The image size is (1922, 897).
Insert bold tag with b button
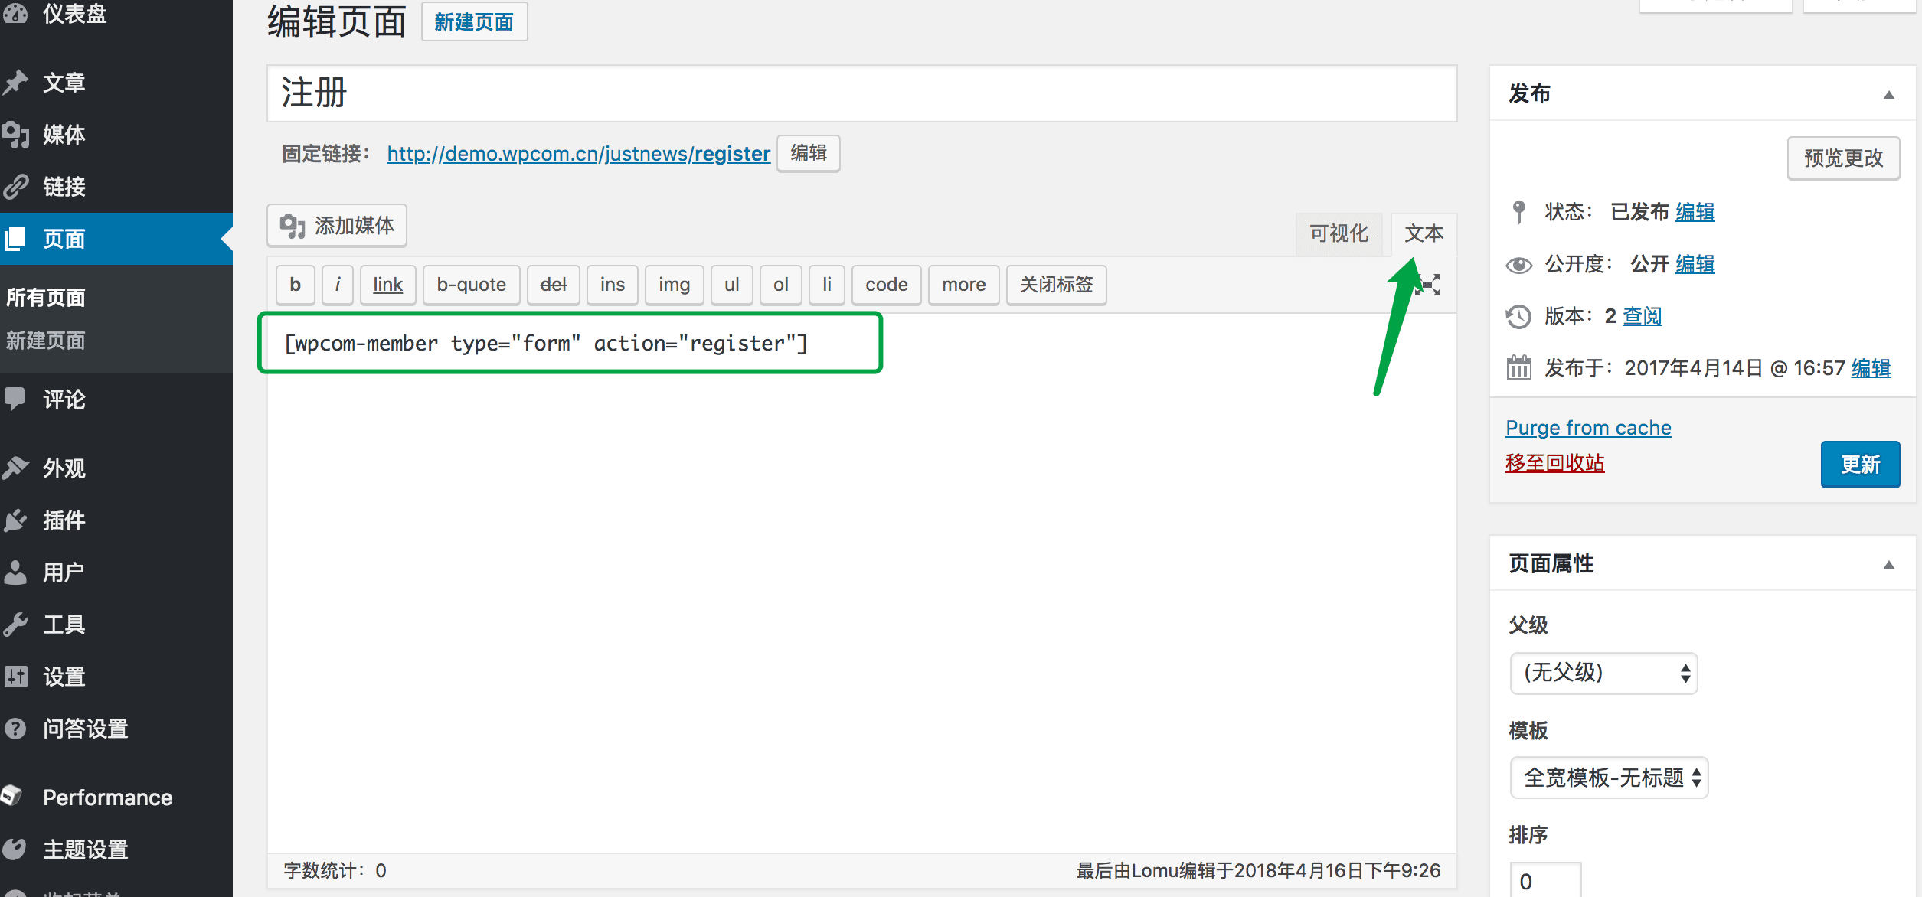[x=296, y=285]
